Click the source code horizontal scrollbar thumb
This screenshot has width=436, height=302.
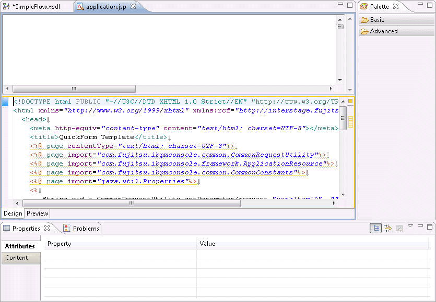132,203
